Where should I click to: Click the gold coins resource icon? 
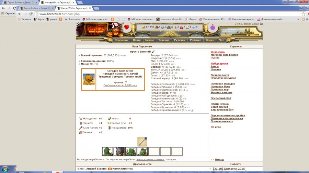144,27
